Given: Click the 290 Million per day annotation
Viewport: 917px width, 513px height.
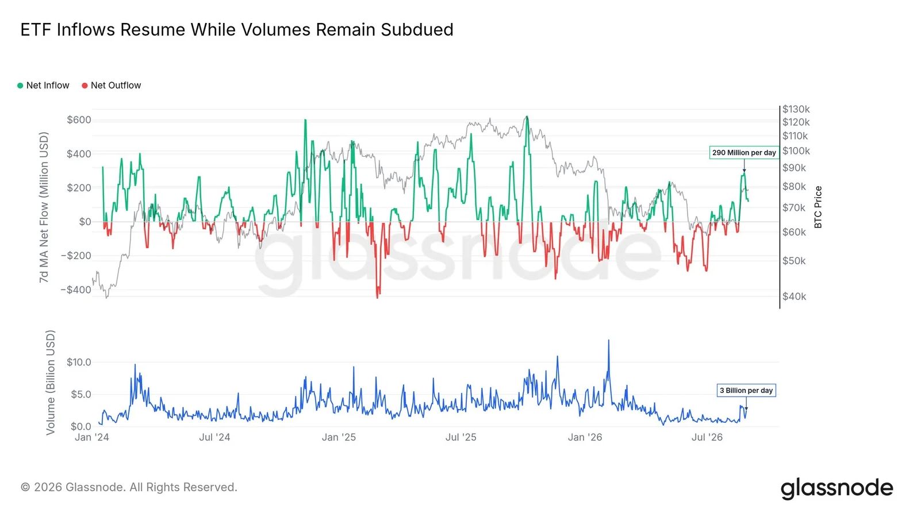Looking at the screenshot, I should pyautogui.click(x=744, y=152).
